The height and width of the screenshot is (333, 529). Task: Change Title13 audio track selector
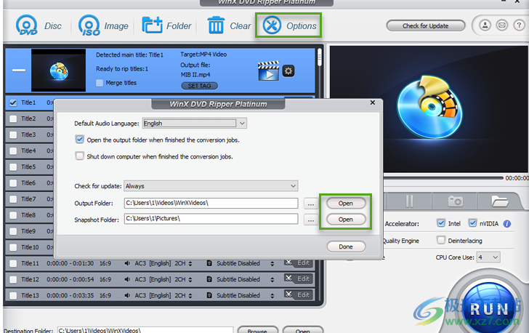[190, 295]
